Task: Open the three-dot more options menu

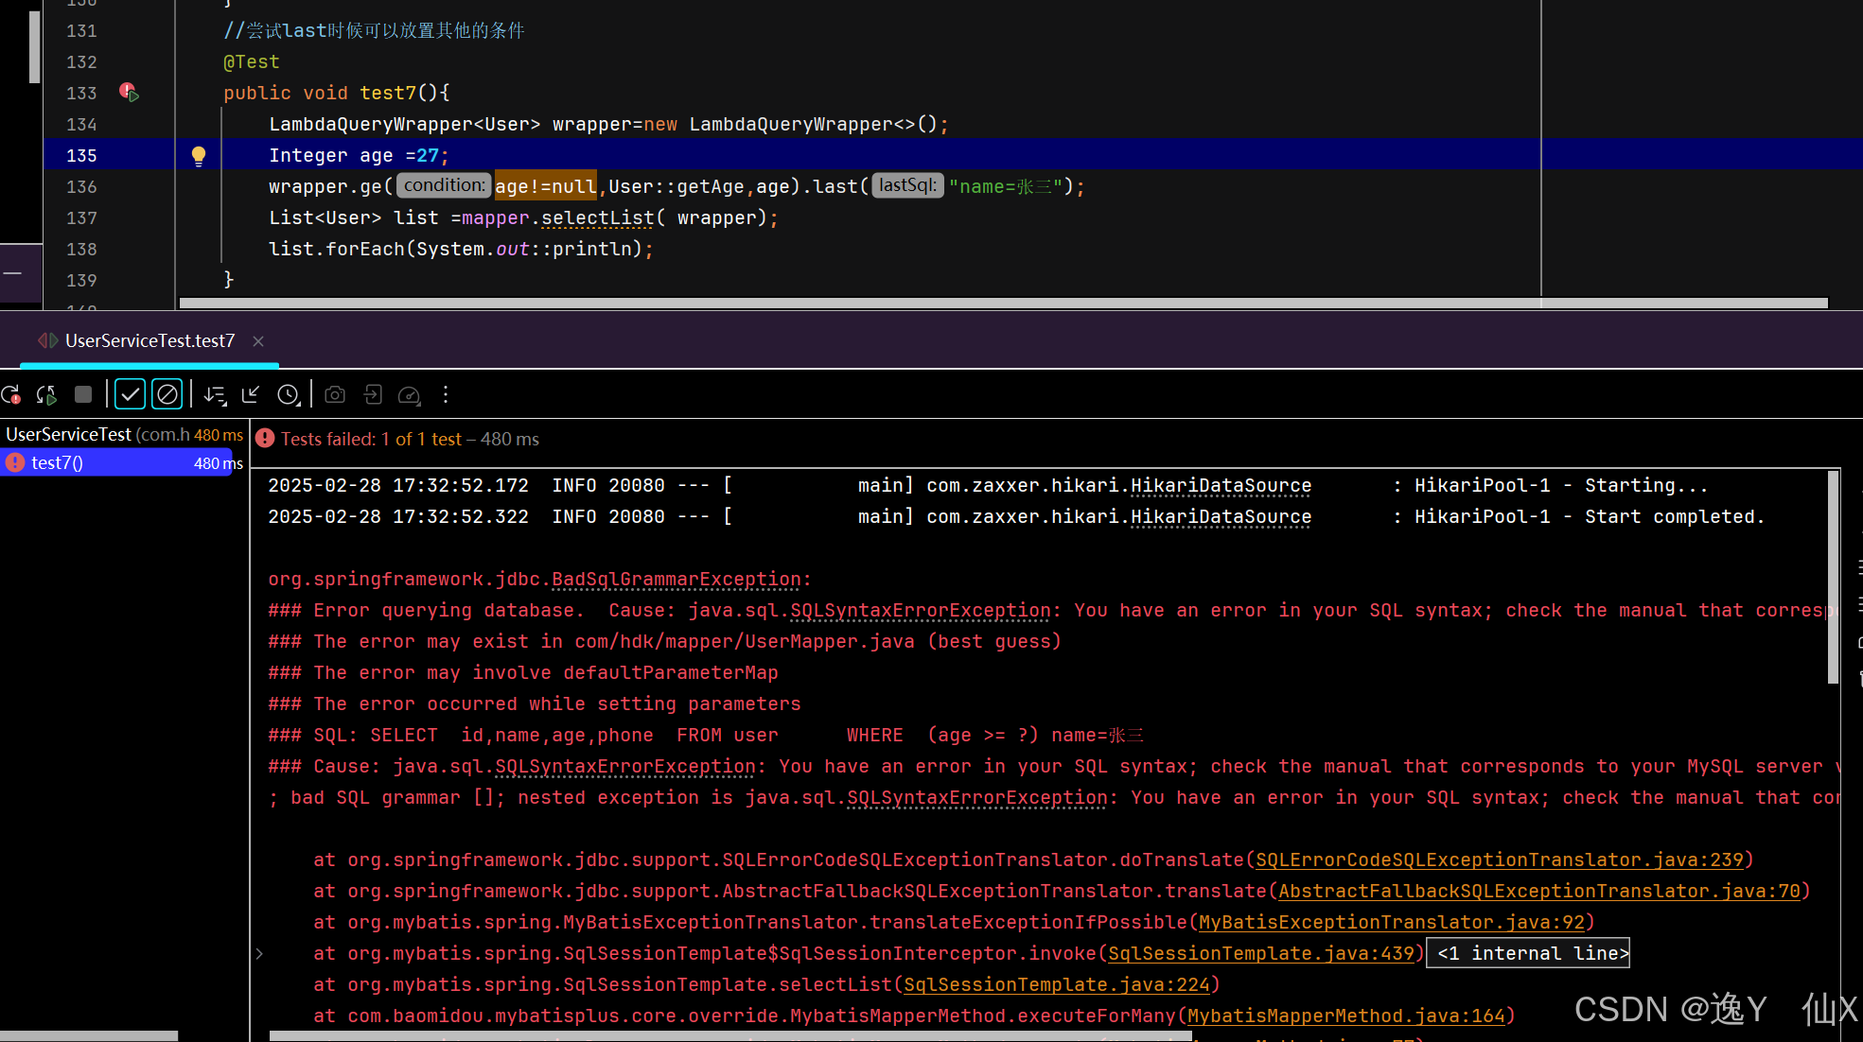Action: pyautogui.click(x=446, y=394)
